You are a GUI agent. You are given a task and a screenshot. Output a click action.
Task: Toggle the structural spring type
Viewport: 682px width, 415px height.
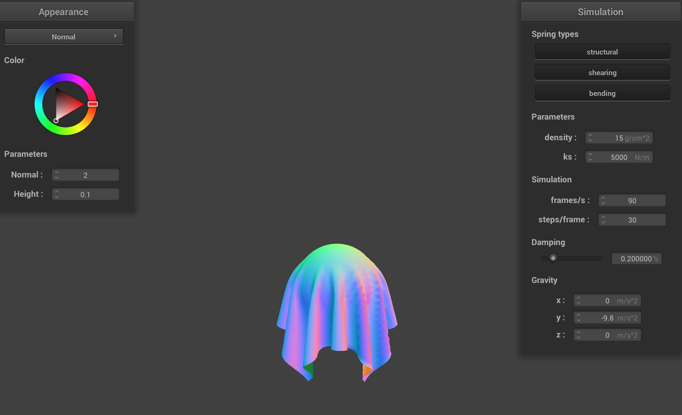[602, 52]
